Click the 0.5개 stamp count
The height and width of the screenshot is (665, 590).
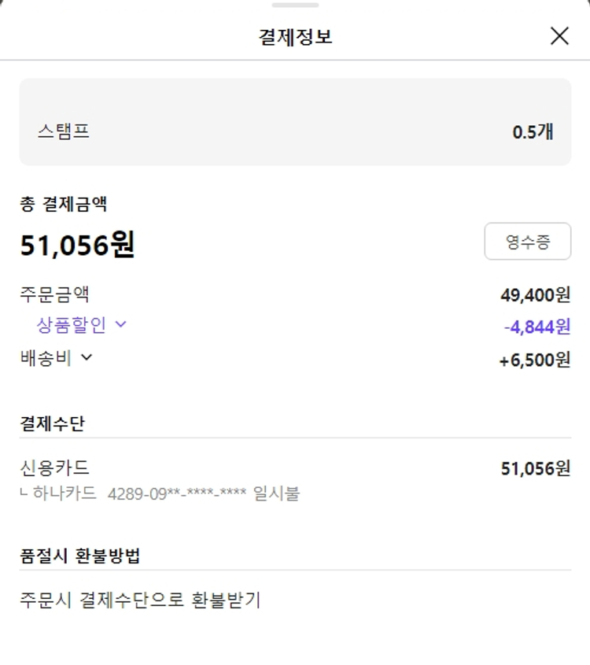533,131
